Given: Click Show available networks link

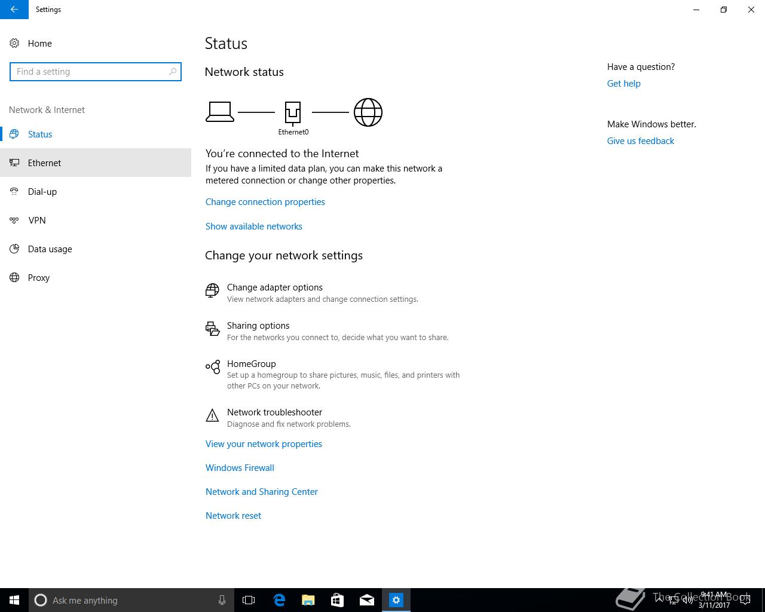Looking at the screenshot, I should [x=254, y=227].
